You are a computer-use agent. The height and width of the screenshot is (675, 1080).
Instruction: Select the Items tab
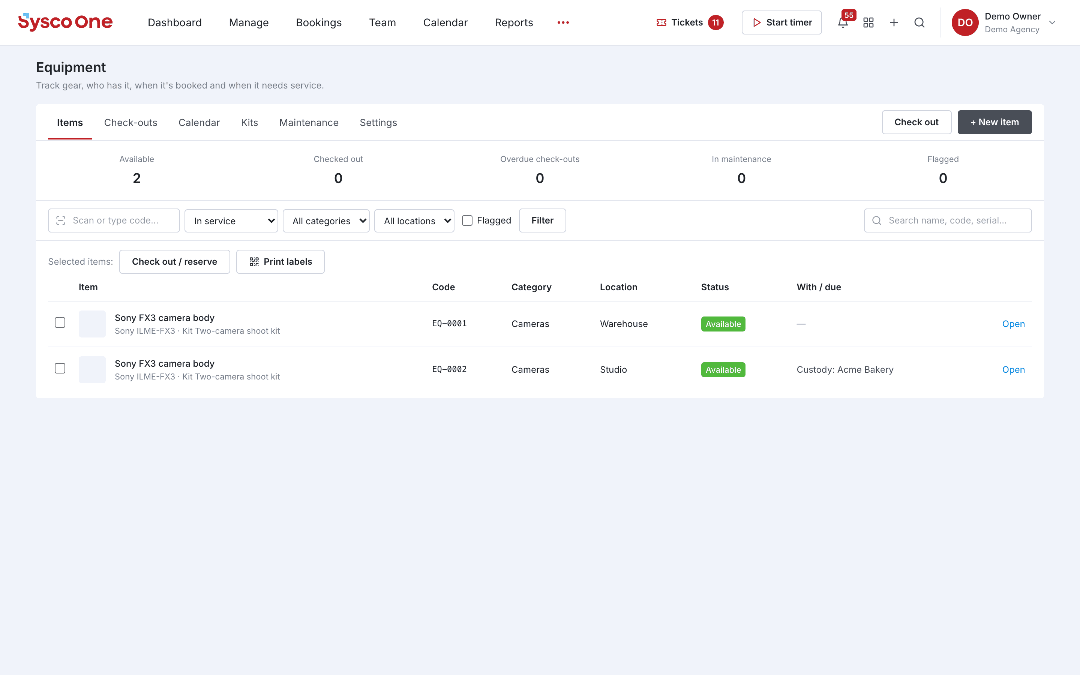tap(70, 122)
